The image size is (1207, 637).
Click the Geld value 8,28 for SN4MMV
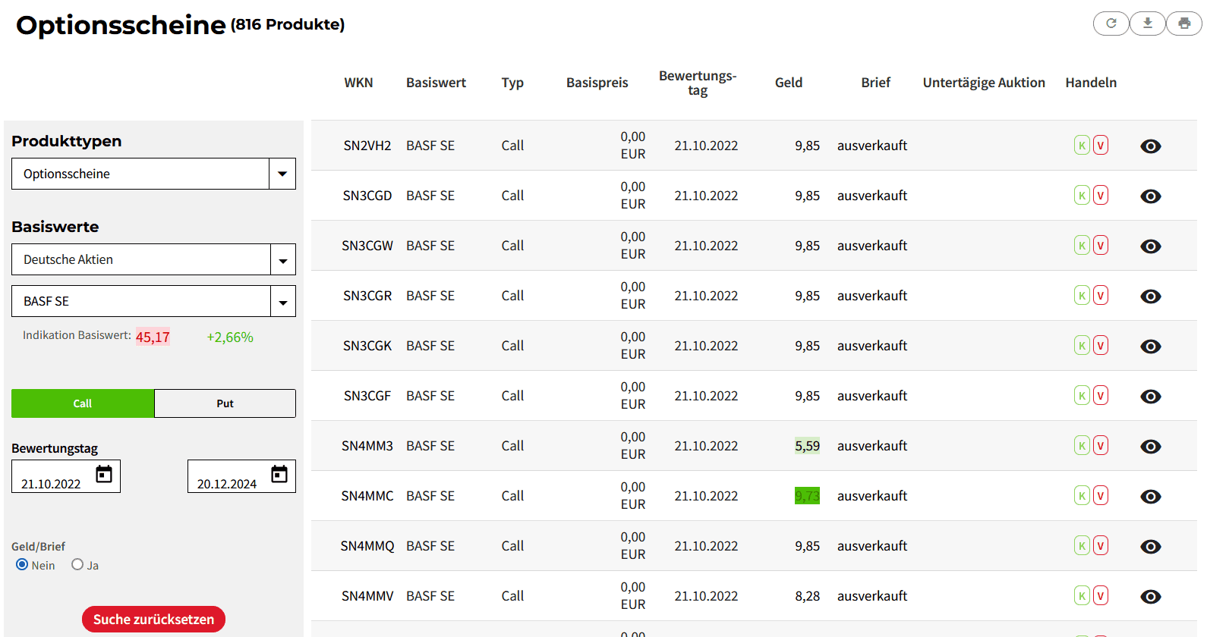point(807,596)
